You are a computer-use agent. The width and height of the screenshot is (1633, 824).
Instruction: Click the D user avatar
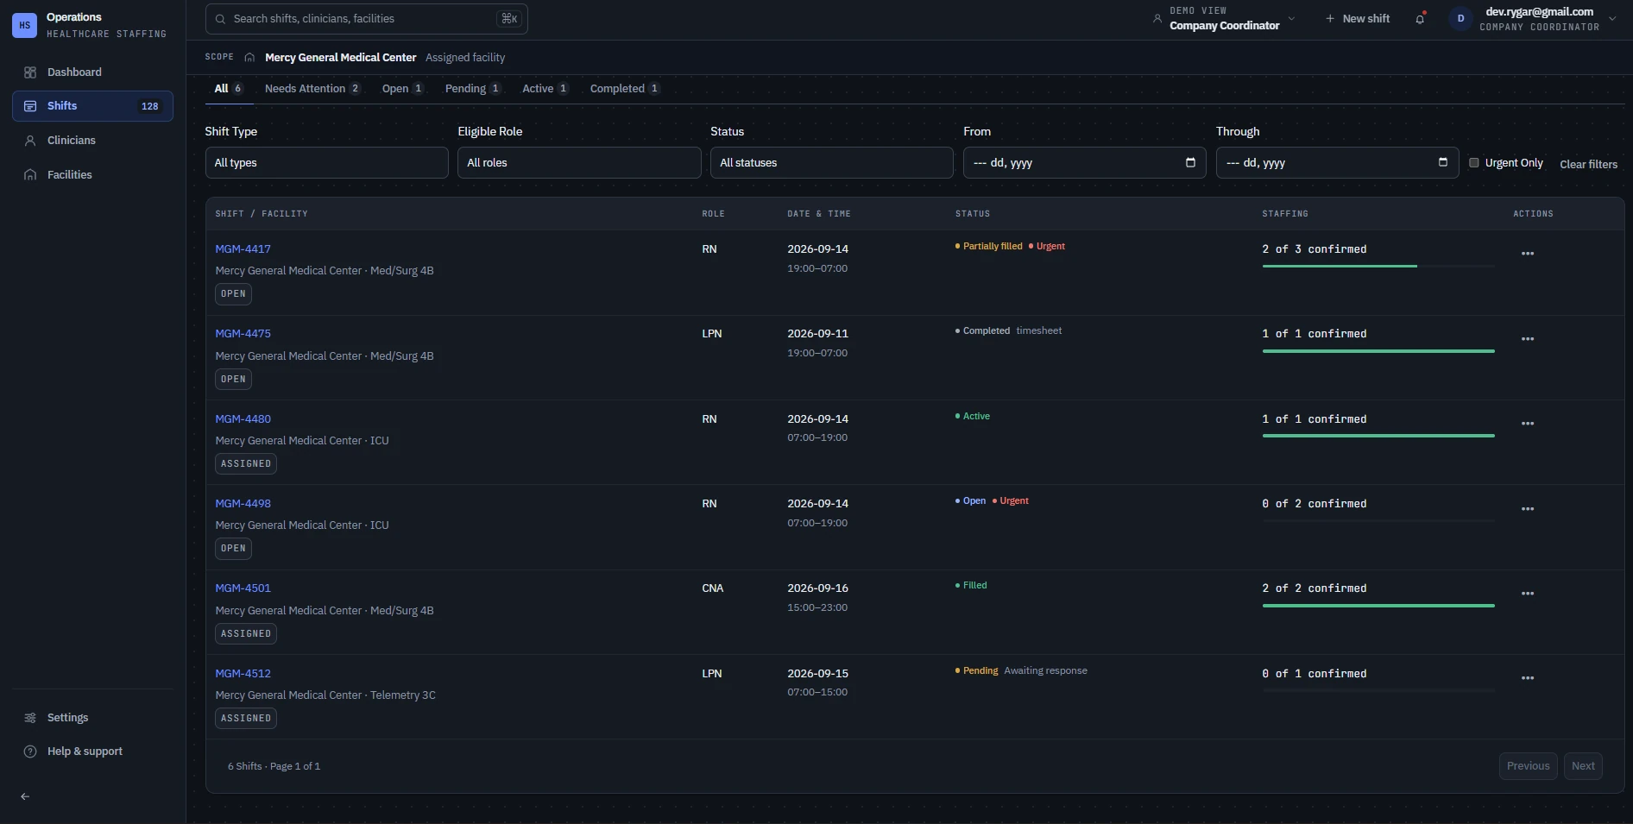(x=1460, y=18)
